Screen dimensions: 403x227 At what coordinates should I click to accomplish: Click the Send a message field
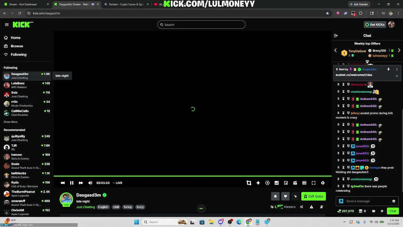click(367, 201)
